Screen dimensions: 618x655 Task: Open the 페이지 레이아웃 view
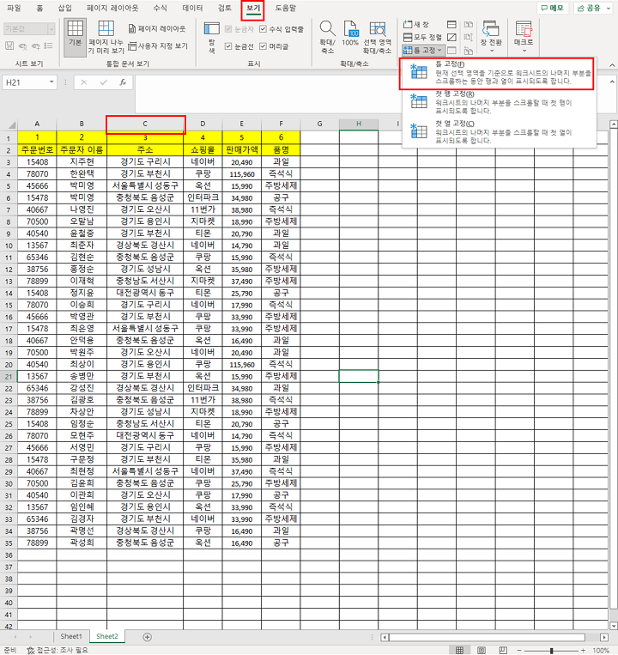pyautogui.click(x=156, y=28)
